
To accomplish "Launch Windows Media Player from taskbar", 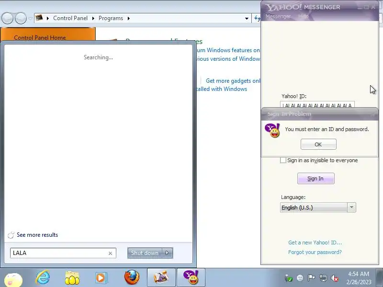I will 101,278.
